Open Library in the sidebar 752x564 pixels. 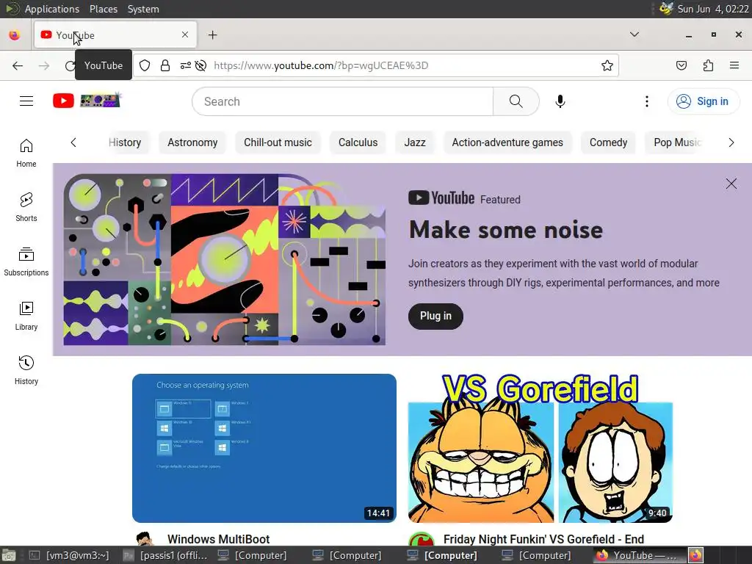tap(26, 316)
